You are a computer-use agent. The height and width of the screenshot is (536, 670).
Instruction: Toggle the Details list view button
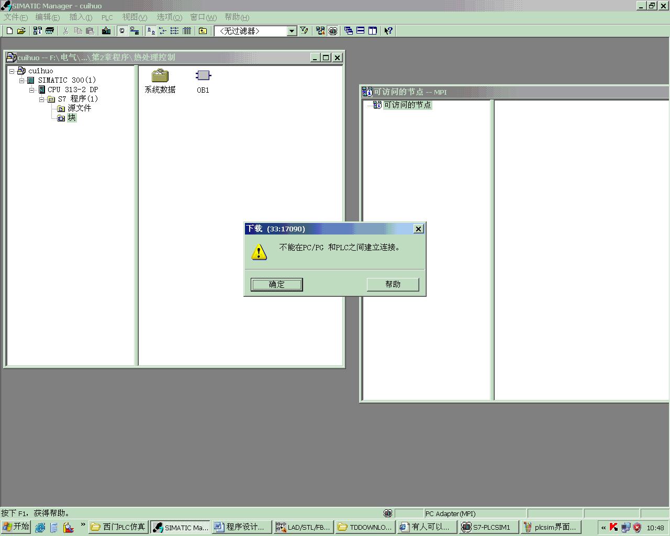[x=187, y=31]
